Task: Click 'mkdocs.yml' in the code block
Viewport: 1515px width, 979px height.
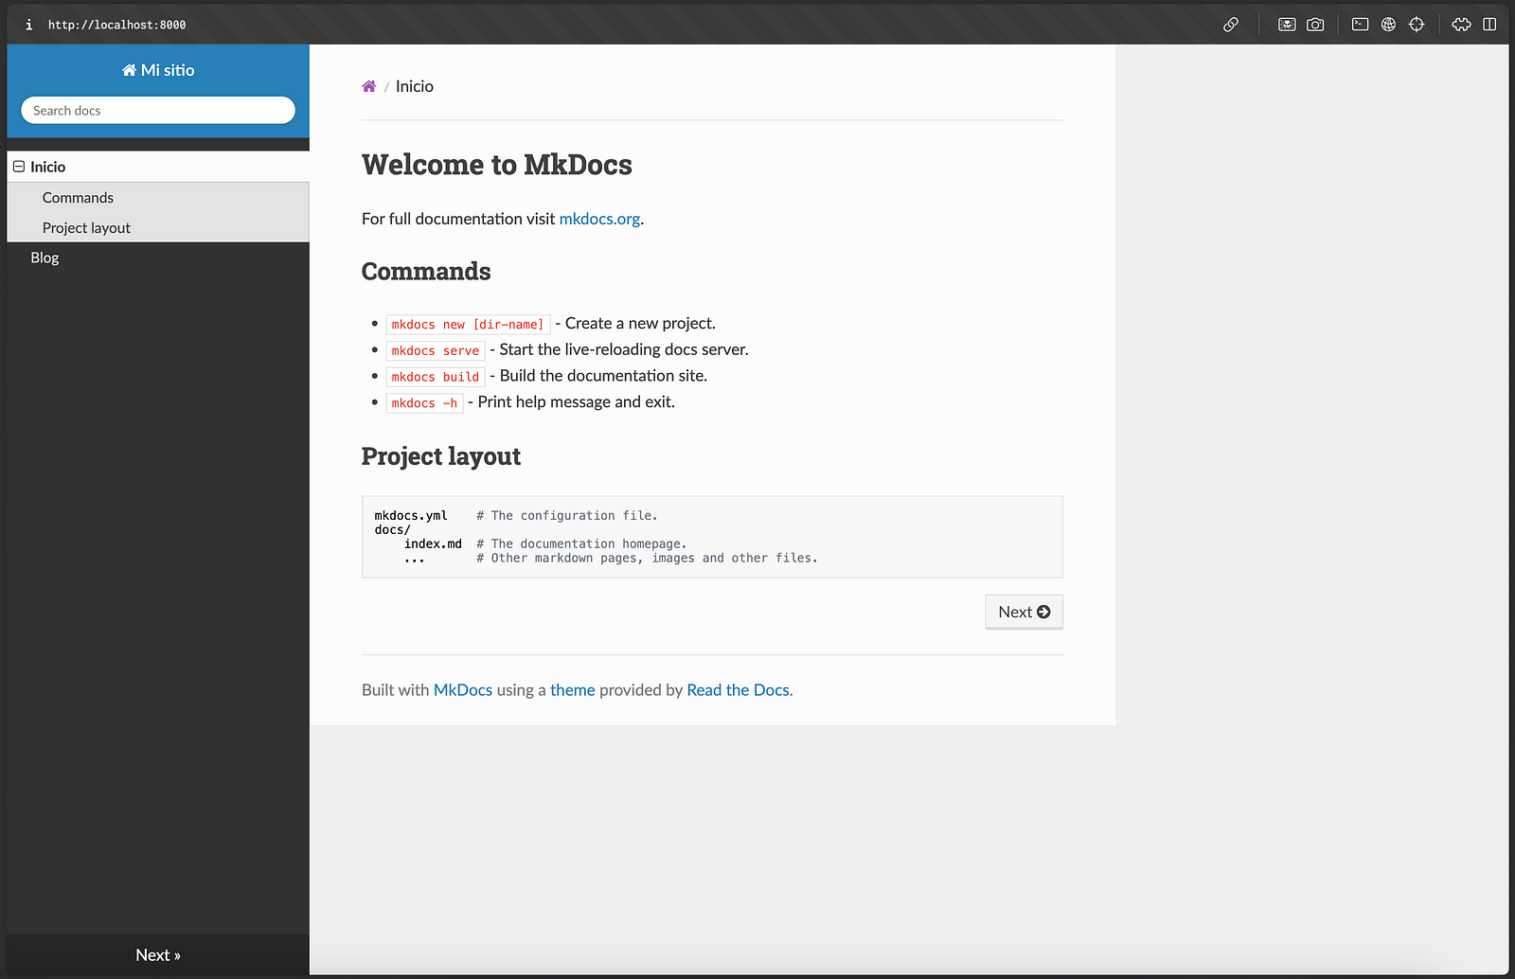Action: [411, 516]
